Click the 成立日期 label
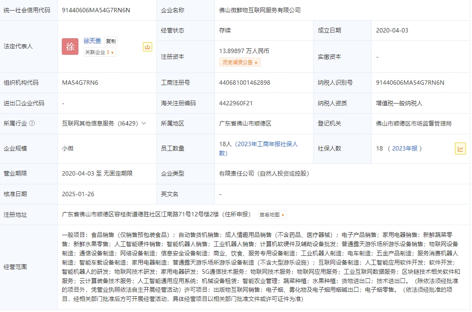Screen dimensions: 472x312 (x=329, y=30)
